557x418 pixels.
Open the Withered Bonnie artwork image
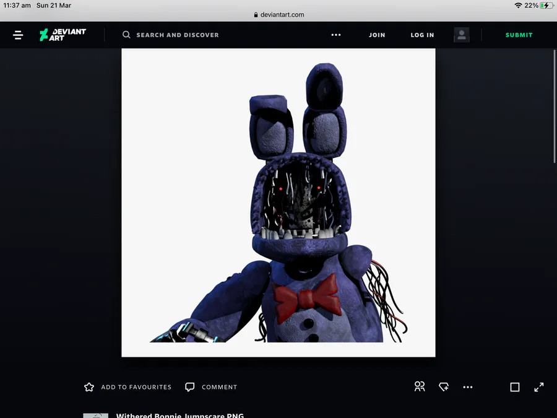[278, 202]
